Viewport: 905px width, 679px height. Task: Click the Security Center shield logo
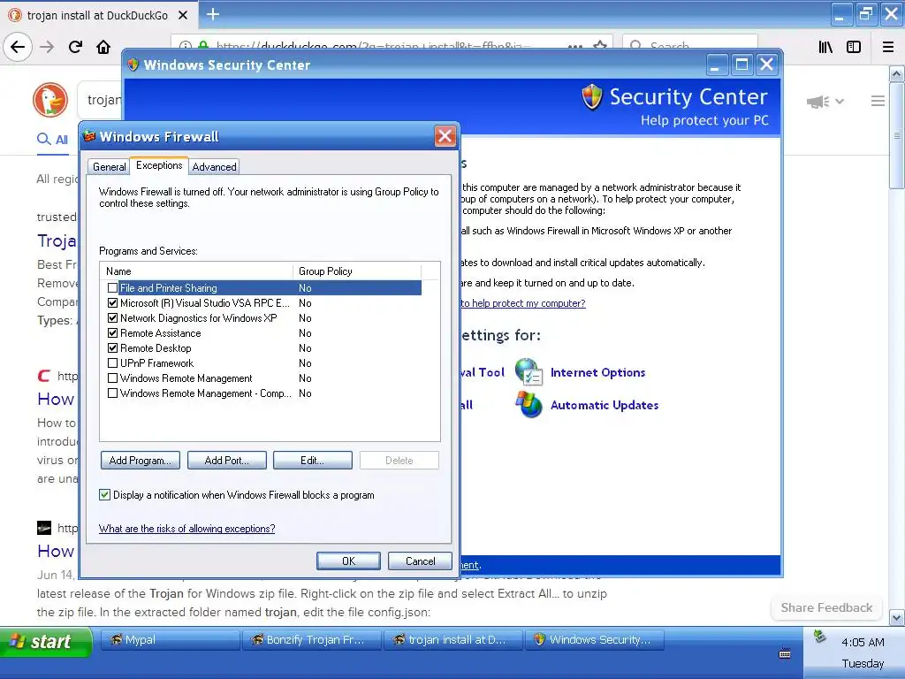(591, 96)
